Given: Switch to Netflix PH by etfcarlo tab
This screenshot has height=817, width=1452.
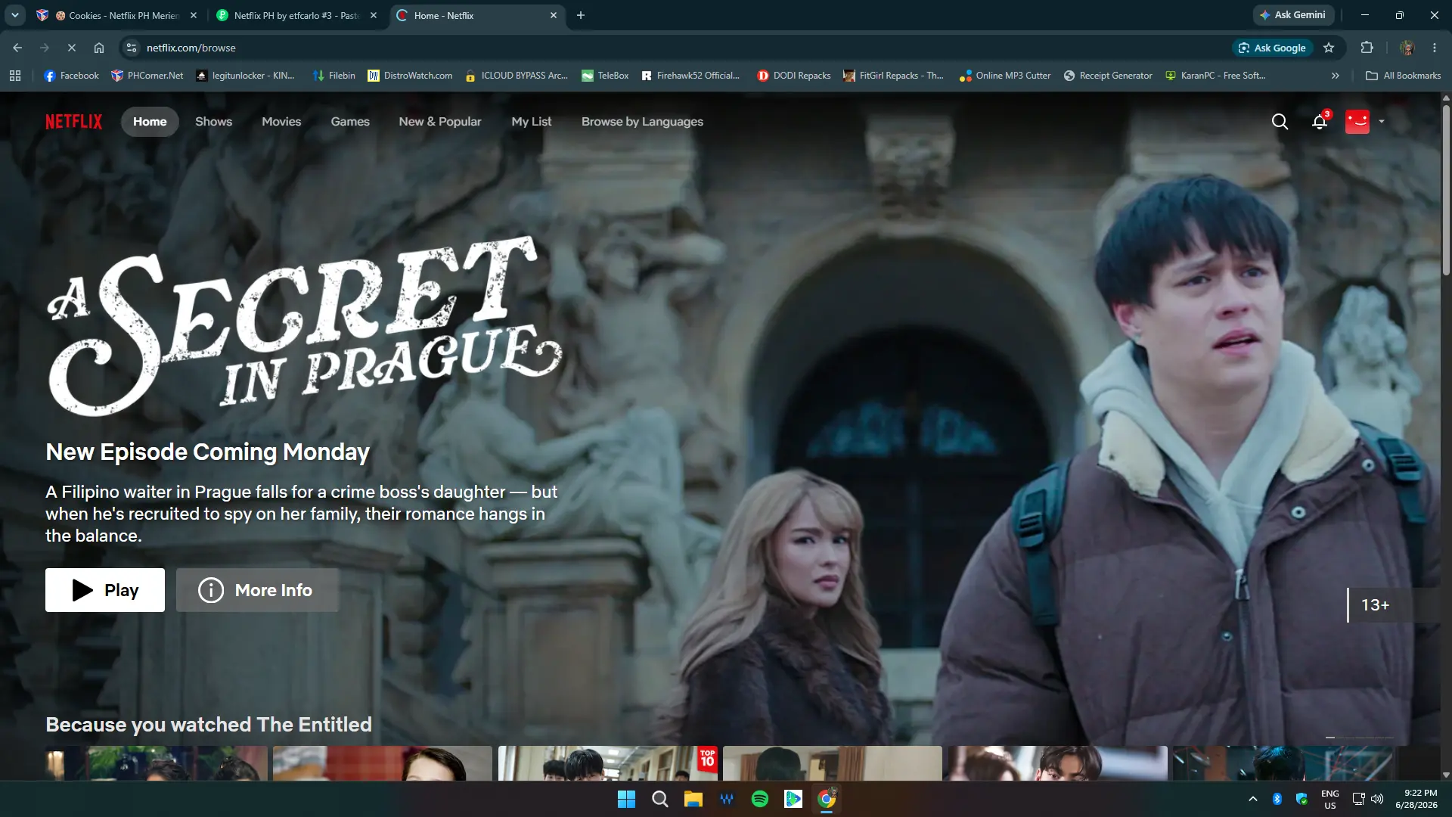Looking at the screenshot, I should (296, 15).
